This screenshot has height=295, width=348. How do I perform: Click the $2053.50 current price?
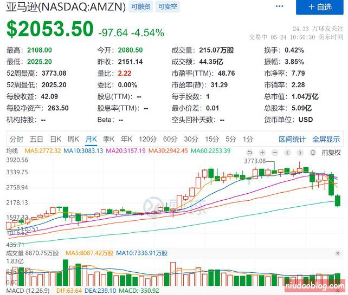coord(50,29)
